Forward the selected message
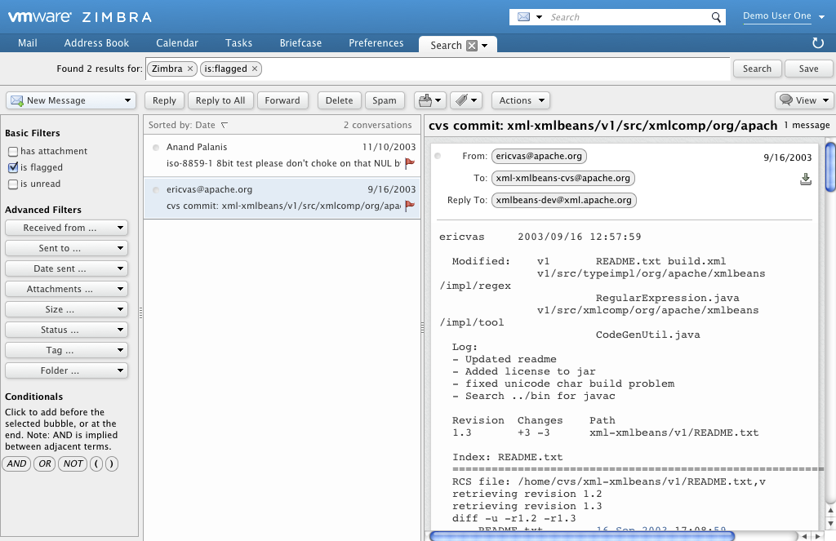Image resolution: width=836 pixels, height=541 pixels. click(282, 100)
